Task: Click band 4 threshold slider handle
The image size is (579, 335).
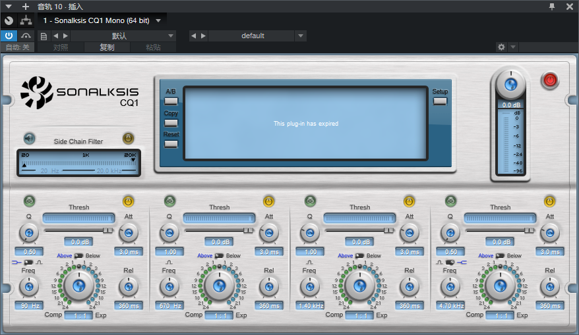Action: point(529,230)
